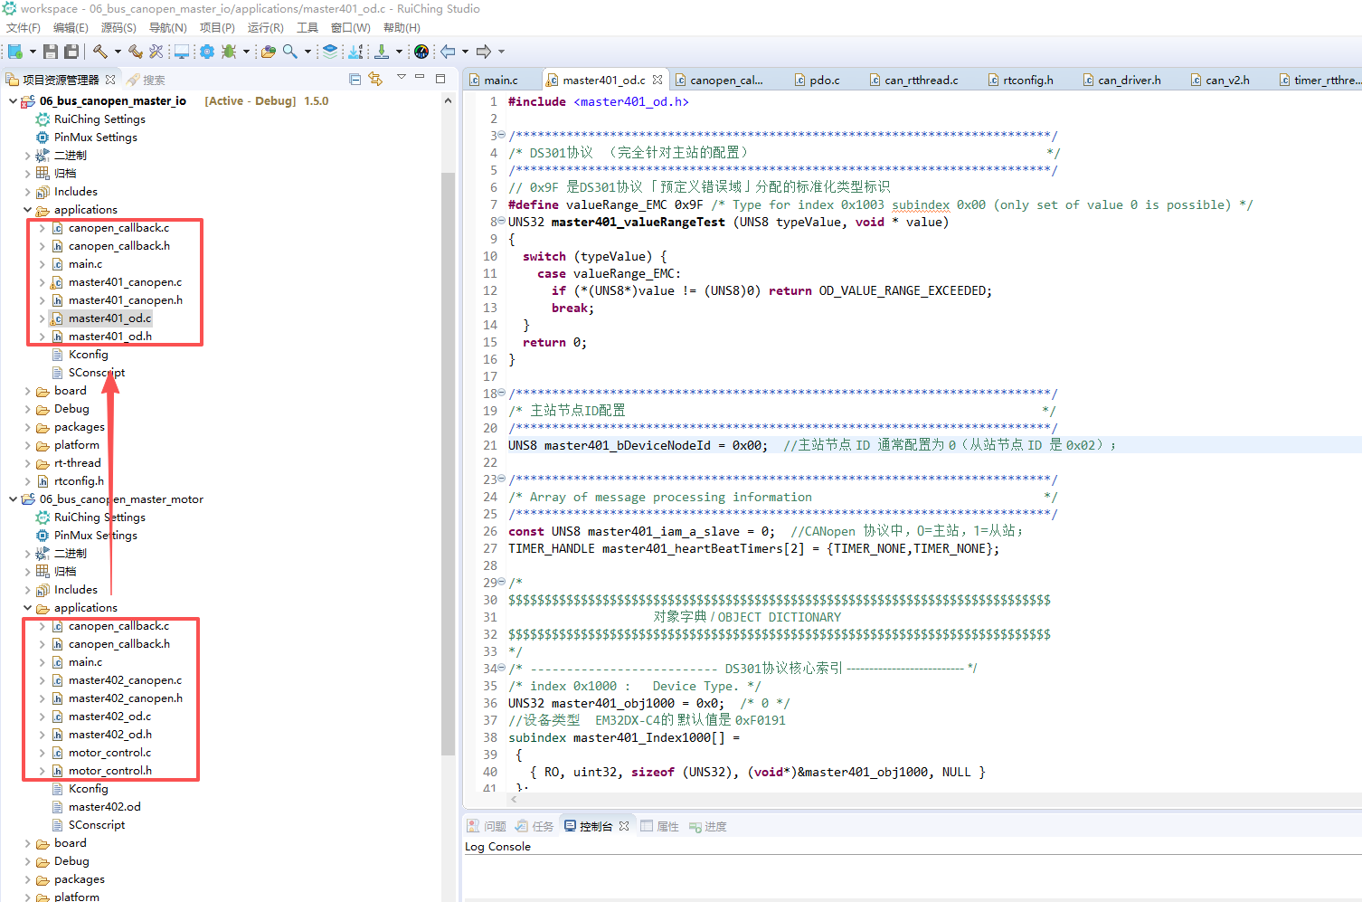
Task: Switch to the can_driver.h editor tab
Action: [1129, 81]
